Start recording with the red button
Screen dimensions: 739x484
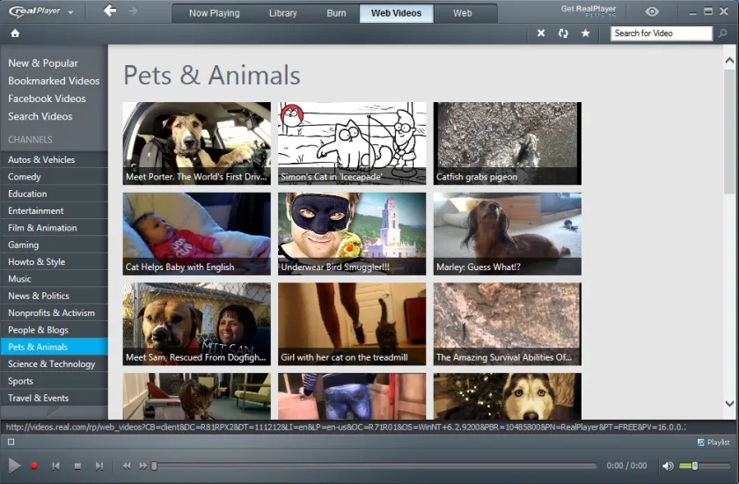(x=34, y=466)
